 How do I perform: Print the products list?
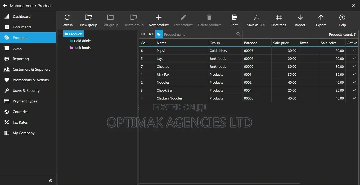(234, 21)
